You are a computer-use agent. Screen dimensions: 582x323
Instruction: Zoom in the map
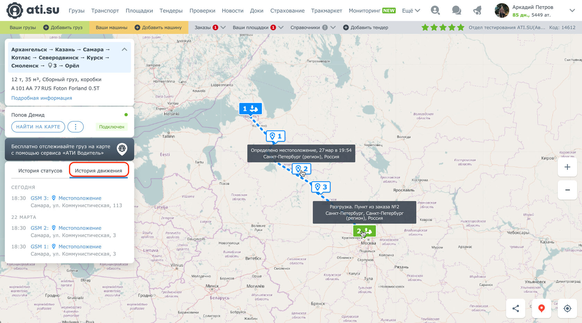567,167
